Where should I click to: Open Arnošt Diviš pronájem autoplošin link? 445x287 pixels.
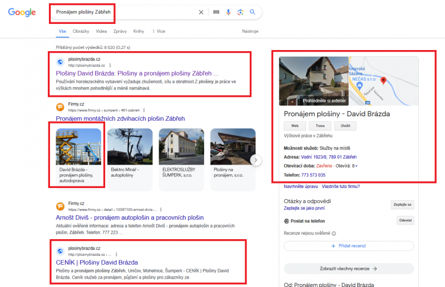(130, 217)
